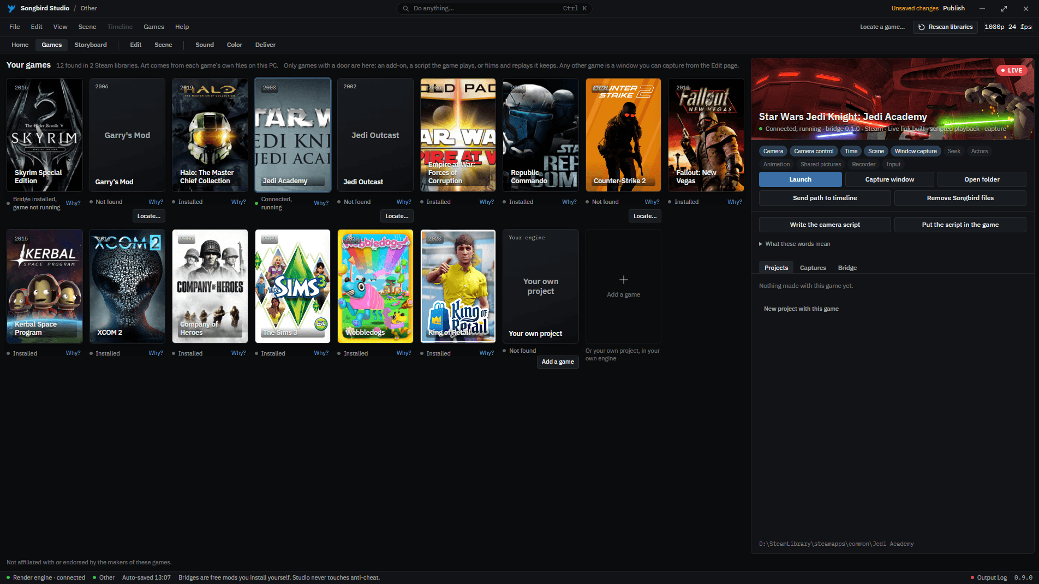Click the Other breadcrumb in title bar
Viewport: 1039px width, 584px height.
(x=88, y=8)
